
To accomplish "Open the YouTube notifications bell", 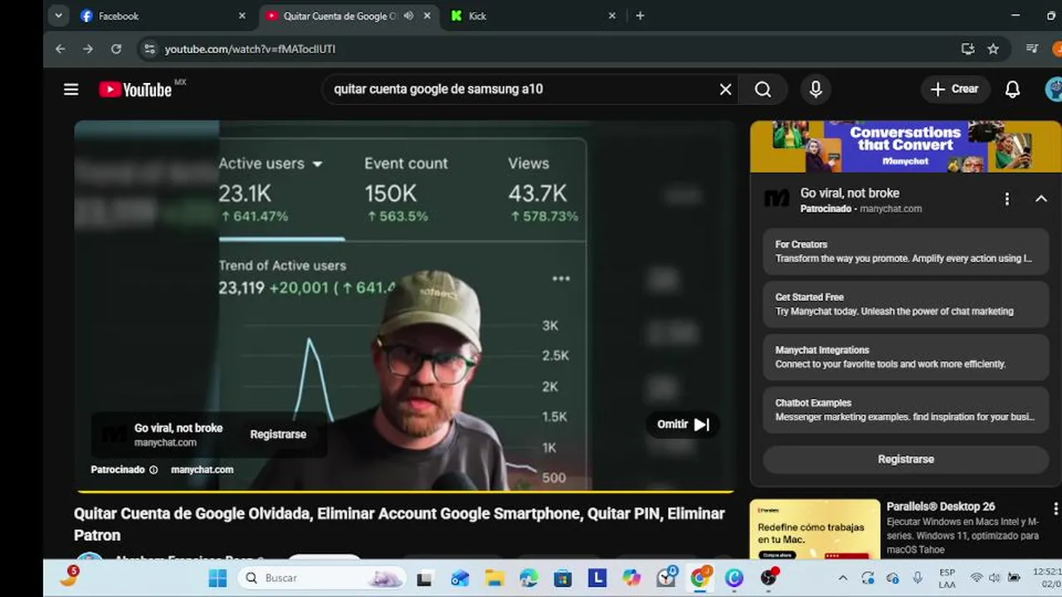I will point(1012,90).
